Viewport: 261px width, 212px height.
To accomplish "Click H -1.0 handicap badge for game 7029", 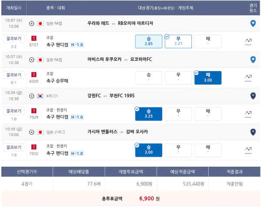I will 77,117.
